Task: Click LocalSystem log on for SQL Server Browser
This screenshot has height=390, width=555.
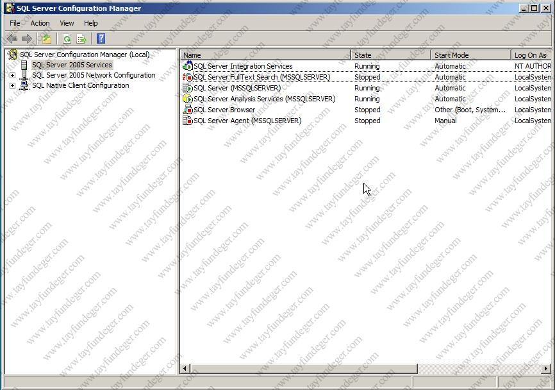Action: (533, 110)
